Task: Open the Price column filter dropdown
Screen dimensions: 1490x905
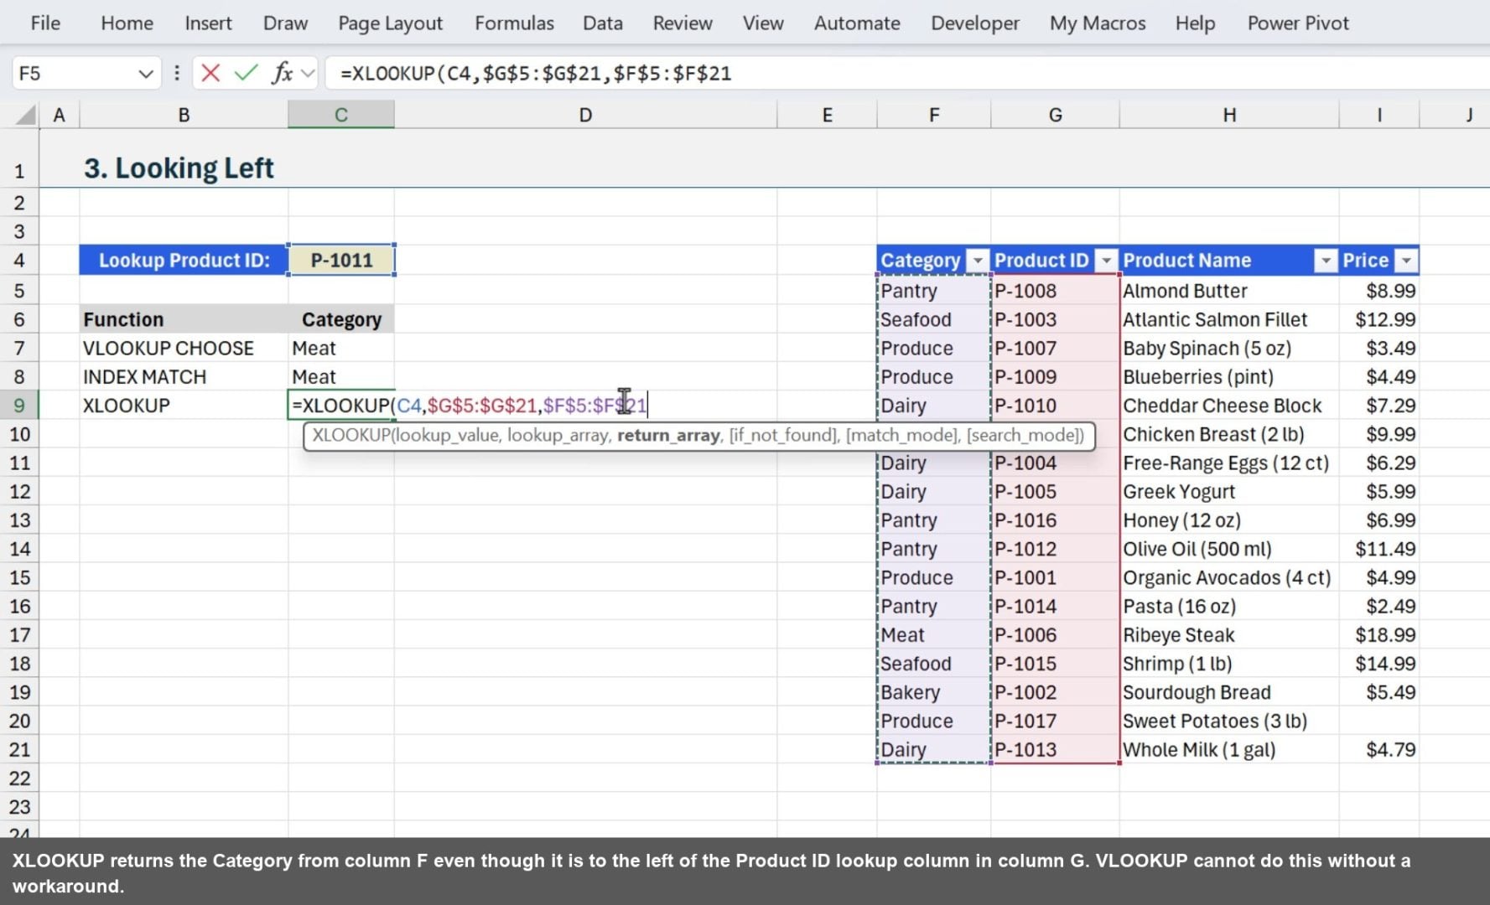Action: [1405, 261]
